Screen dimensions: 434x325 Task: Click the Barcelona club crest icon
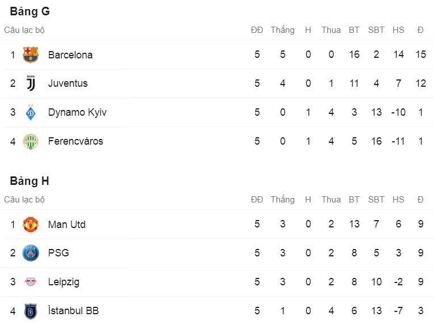[30, 55]
